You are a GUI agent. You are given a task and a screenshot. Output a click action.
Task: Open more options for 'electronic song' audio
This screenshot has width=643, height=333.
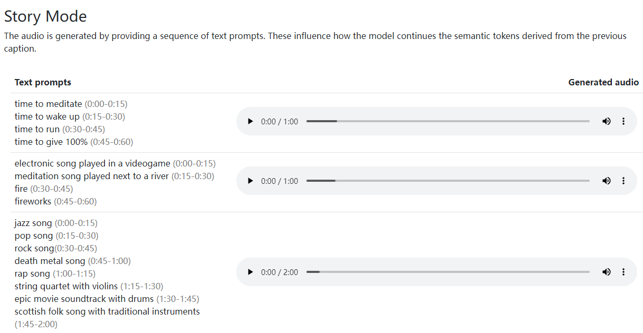623,181
